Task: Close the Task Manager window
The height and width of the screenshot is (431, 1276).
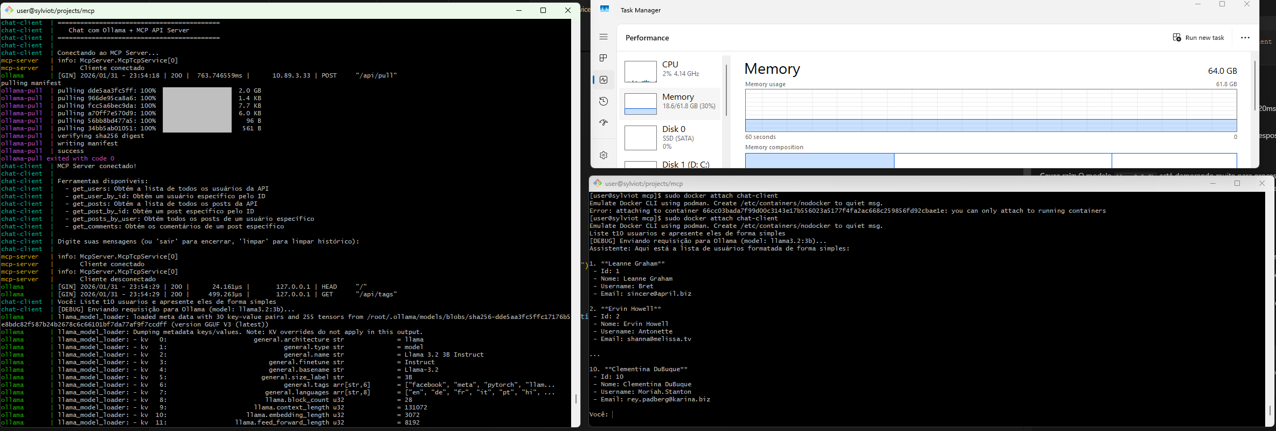Action: 1247,4
